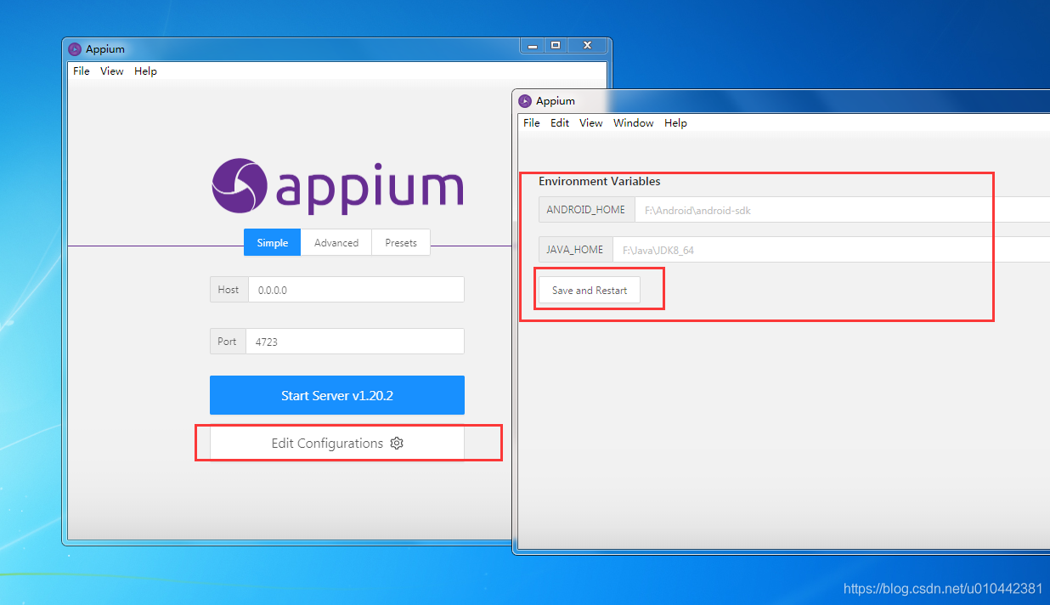Click the ANDROID_HOME path field

coord(842,209)
